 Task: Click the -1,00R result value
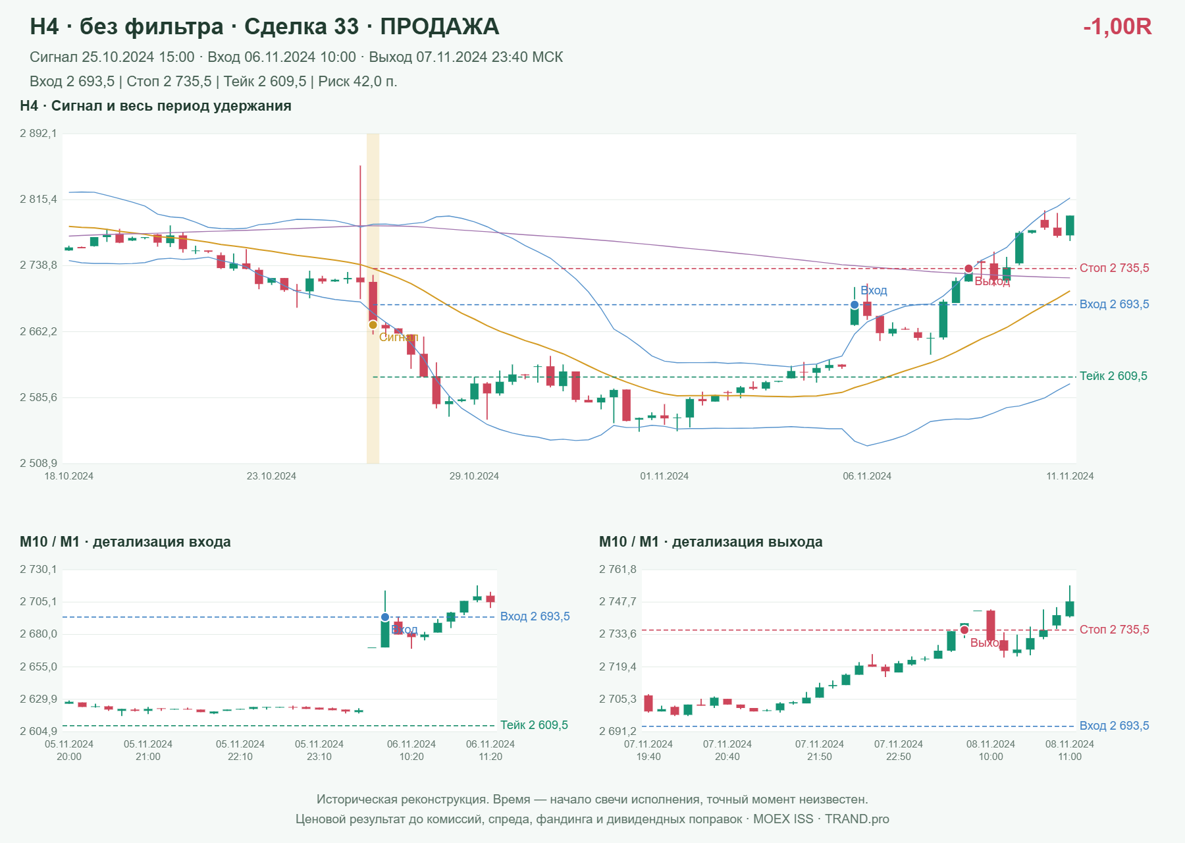point(1117,26)
